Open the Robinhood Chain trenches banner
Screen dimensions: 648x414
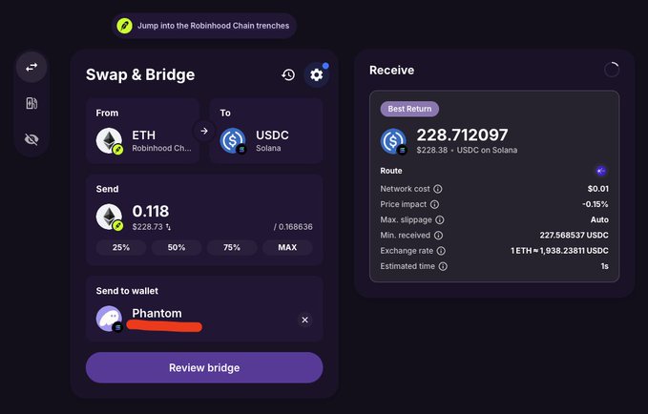click(204, 26)
